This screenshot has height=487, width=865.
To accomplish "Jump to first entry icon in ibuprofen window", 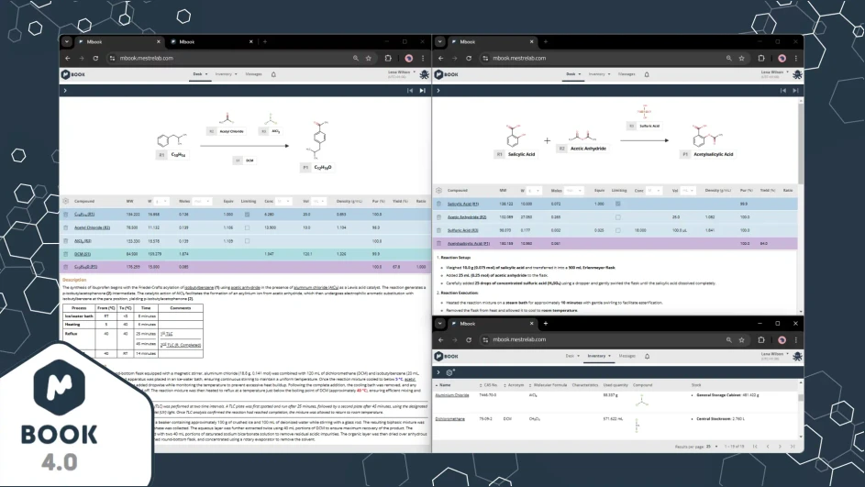I will 410,91.
